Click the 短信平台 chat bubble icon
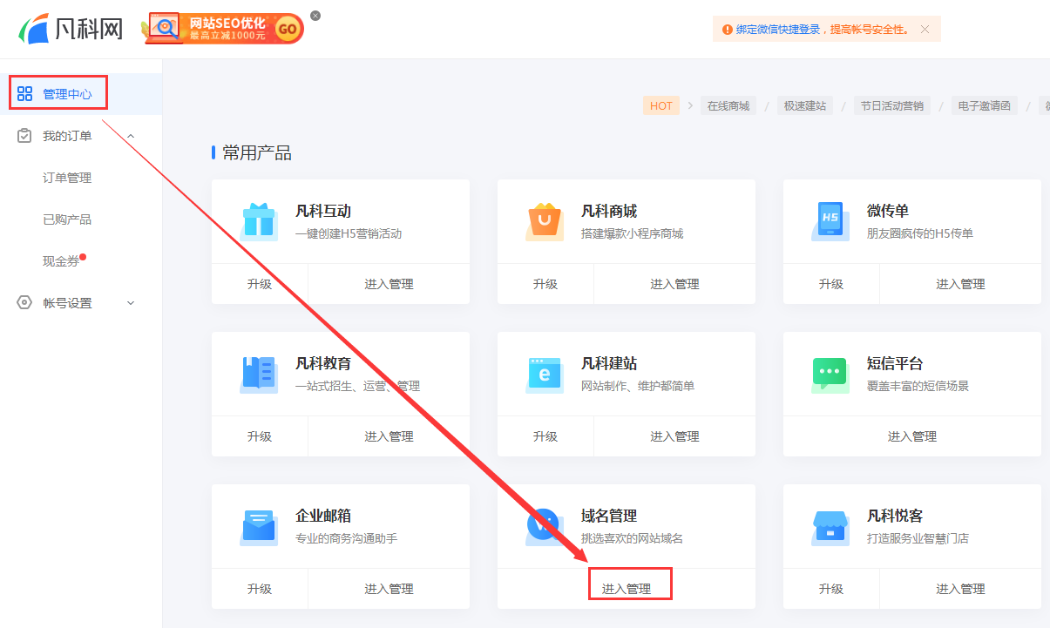1050x628 pixels. click(x=830, y=374)
